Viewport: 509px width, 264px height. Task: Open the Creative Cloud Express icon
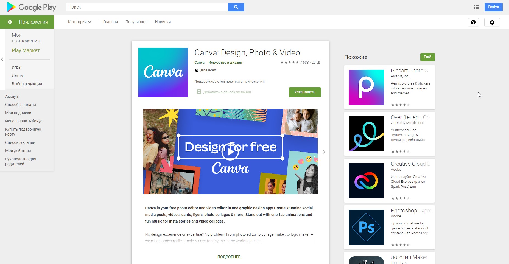pyautogui.click(x=366, y=181)
